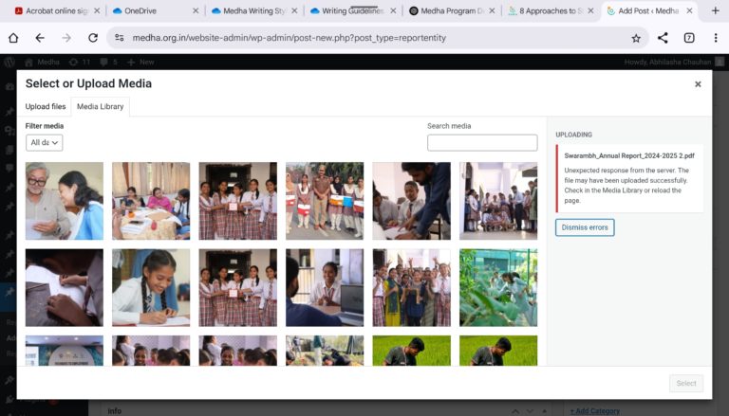Switch to the Medha Program browser tab
Image resolution: width=729 pixels, height=416 pixels.
pos(444,11)
